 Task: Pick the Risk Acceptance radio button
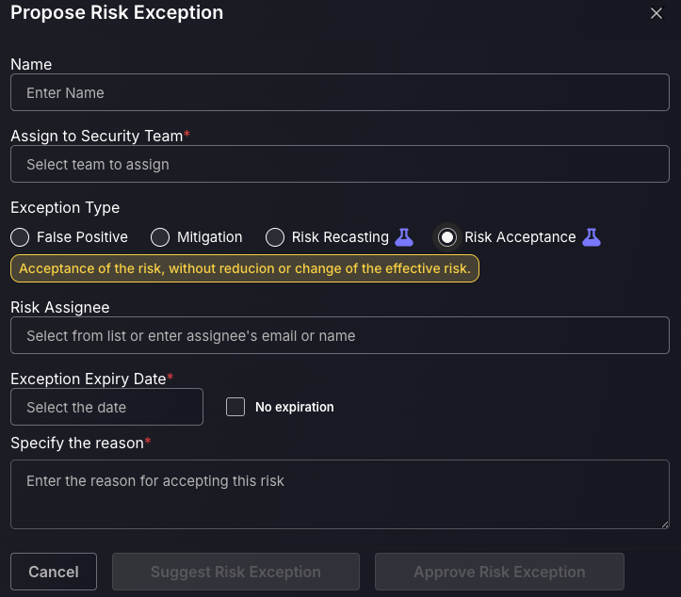[x=446, y=237]
